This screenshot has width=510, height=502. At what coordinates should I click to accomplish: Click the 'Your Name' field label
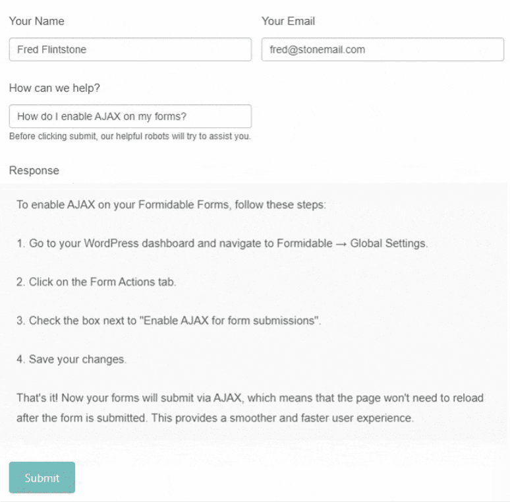click(x=37, y=21)
